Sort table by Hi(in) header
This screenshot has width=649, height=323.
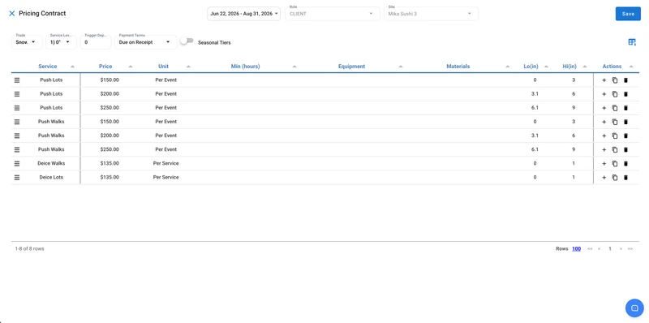coord(569,67)
